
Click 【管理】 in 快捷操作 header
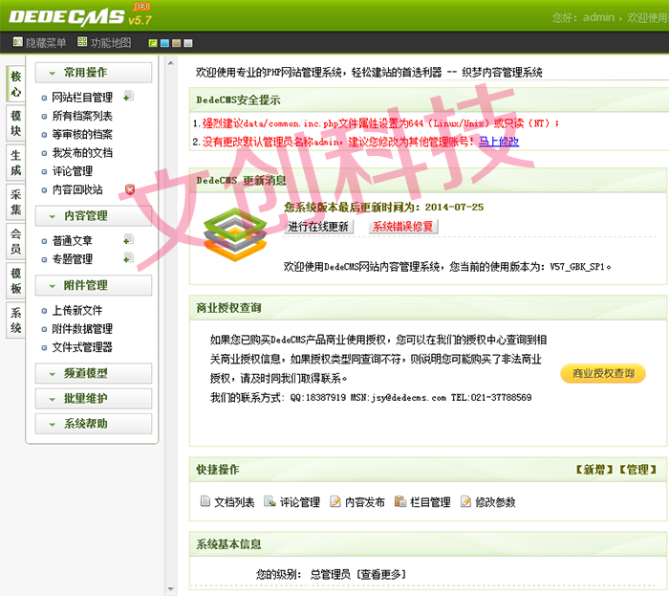637,470
